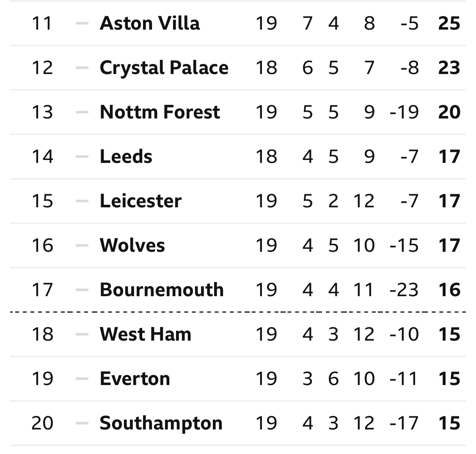Open the Leicester team link

tap(140, 201)
